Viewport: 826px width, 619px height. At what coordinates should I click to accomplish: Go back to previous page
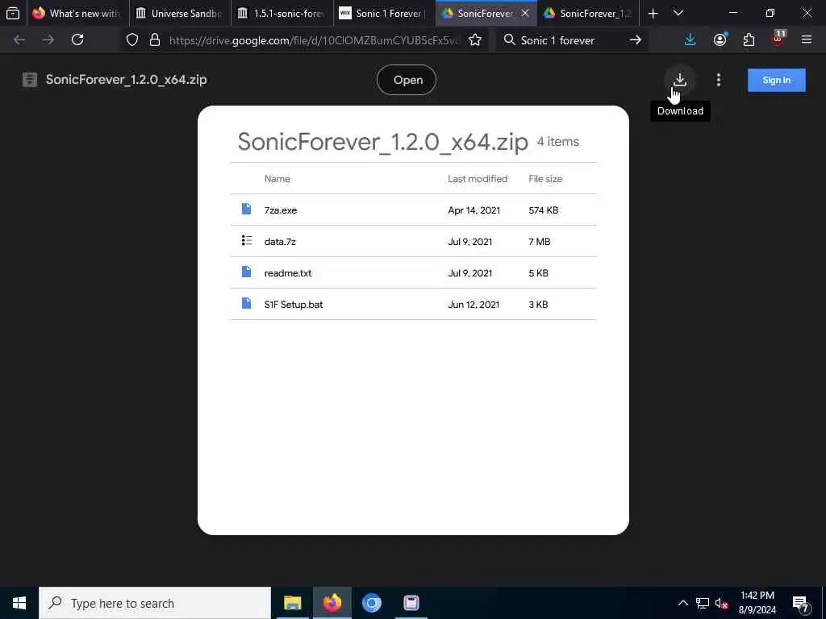tap(19, 39)
